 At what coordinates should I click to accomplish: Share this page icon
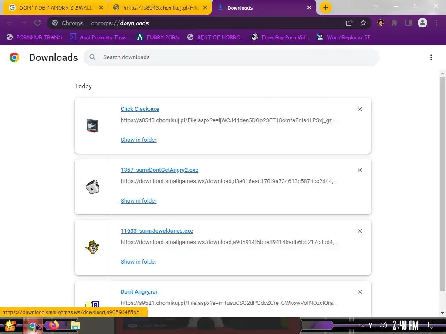(x=349, y=23)
